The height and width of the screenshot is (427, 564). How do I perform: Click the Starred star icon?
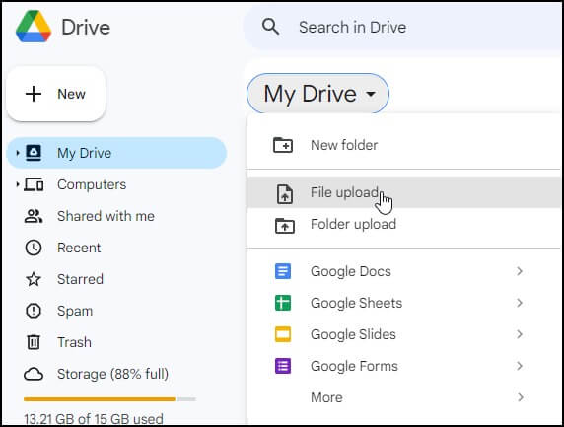point(34,279)
